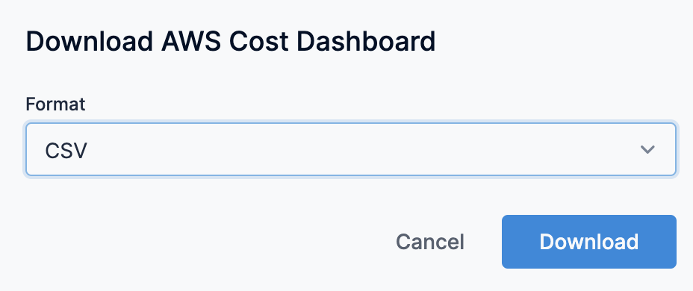Show the list of export formats
693x291 pixels.
(x=350, y=150)
